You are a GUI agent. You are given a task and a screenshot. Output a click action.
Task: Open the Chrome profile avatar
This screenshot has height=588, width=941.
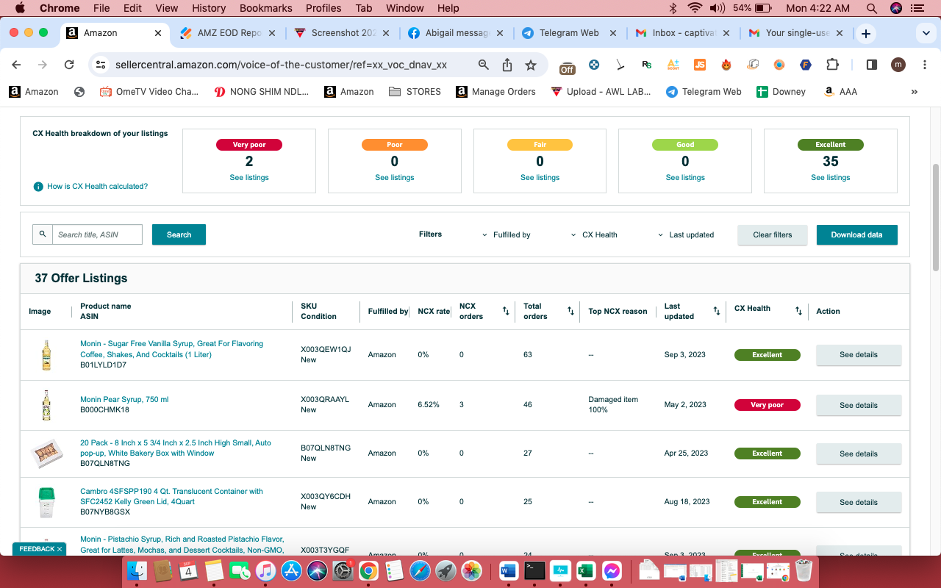(x=898, y=65)
